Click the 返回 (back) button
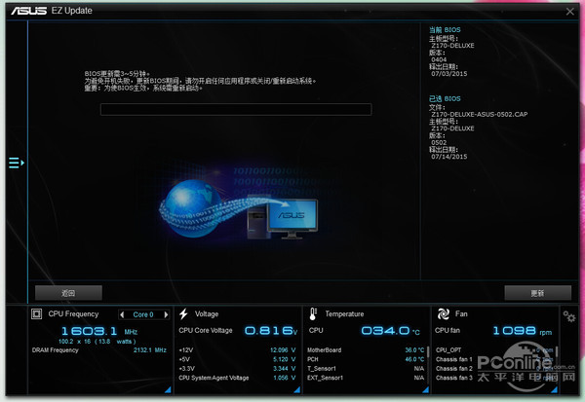The image size is (585, 402). pyautogui.click(x=68, y=293)
